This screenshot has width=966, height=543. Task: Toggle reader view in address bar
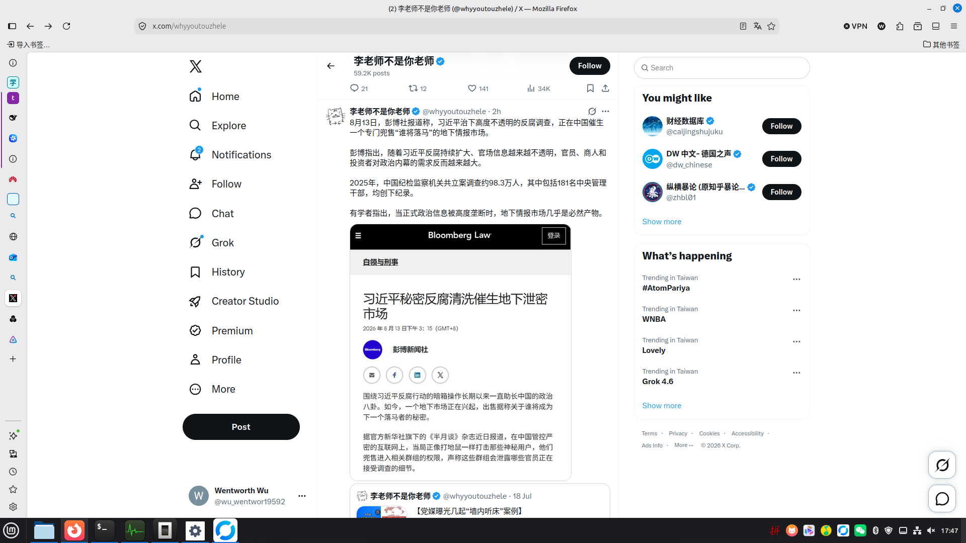tap(743, 26)
